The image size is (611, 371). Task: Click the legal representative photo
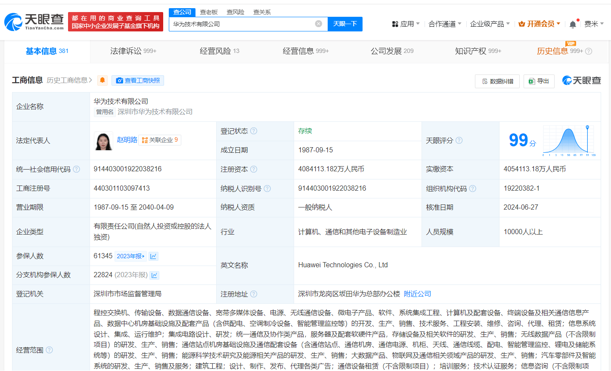click(x=103, y=141)
